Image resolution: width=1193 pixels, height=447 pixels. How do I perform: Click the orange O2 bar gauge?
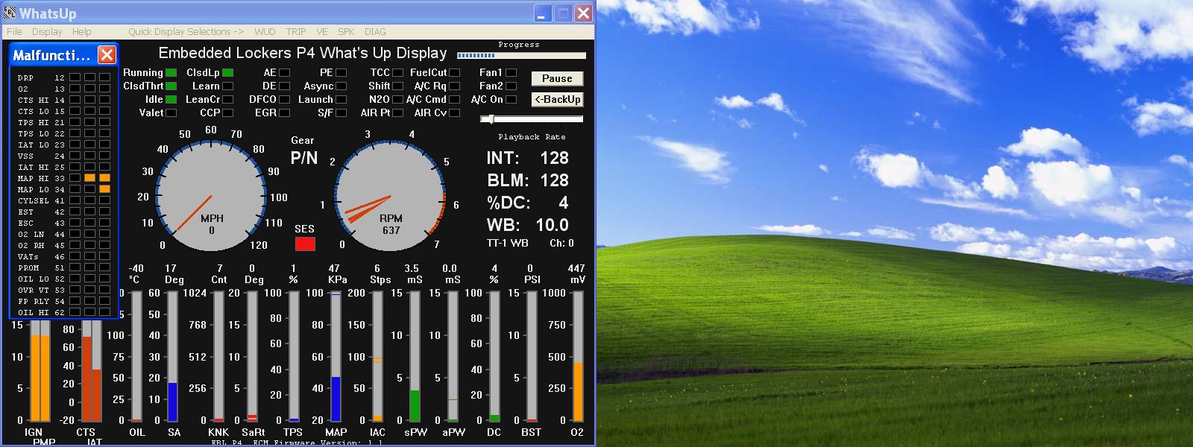[578, 356]
